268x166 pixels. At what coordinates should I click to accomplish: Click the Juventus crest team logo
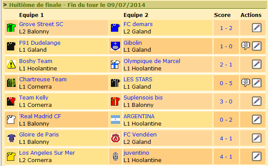pyautogui.click(x=115, y=156)
